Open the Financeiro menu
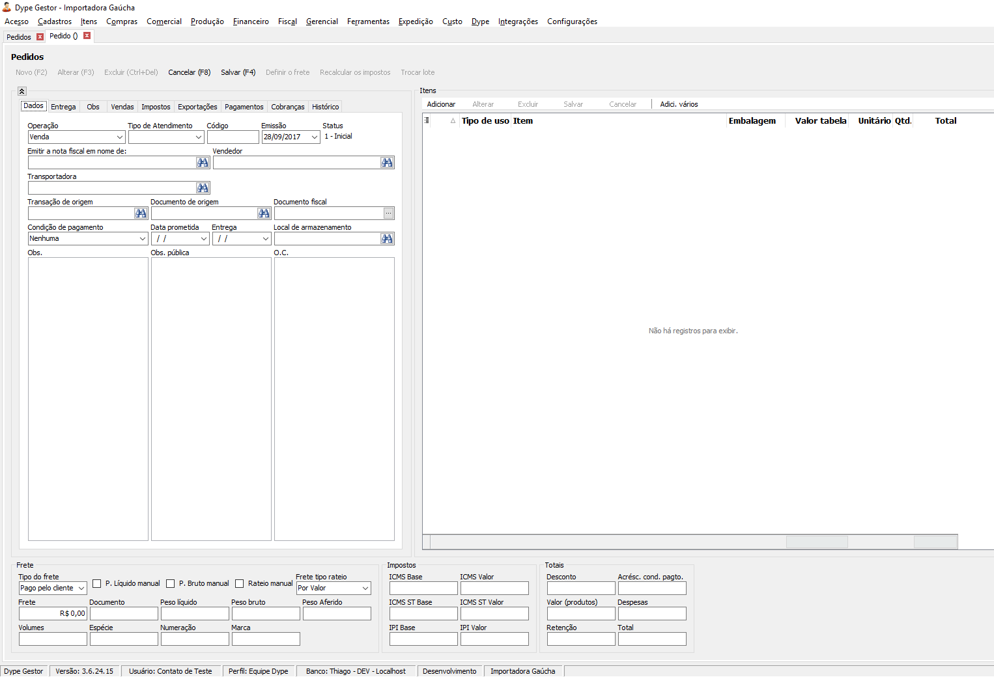 pos(251,21)
